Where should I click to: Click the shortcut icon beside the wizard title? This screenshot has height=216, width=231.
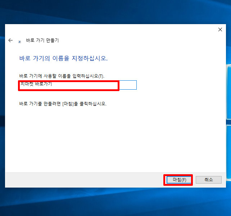[19, 42]
